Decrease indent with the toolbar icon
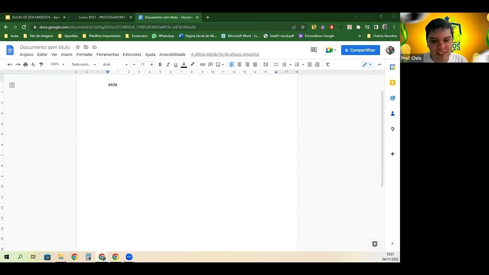489x275 pixels. click(309, 65)
